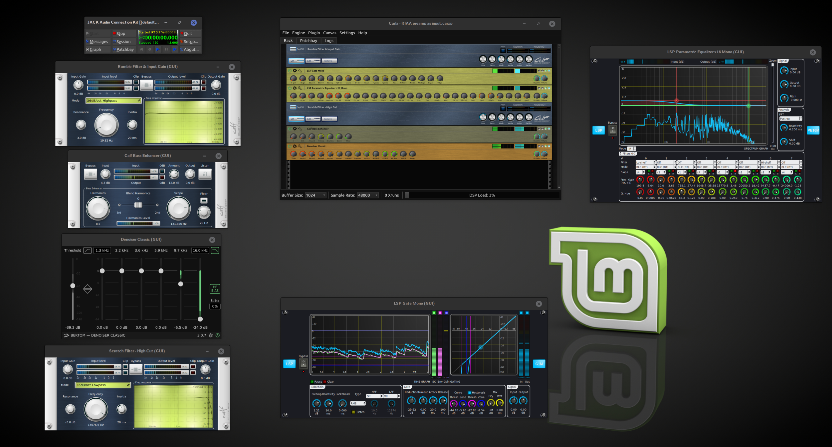Open the Plugin menu in Carla
Screen dimensions: 832x447
coord(314,33)
